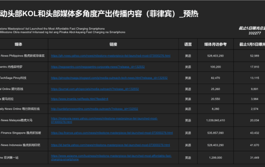Image resolution: width=265 pixels, height=167 pixels.
Task: Select exposure value 43,432
Action: 254,133
